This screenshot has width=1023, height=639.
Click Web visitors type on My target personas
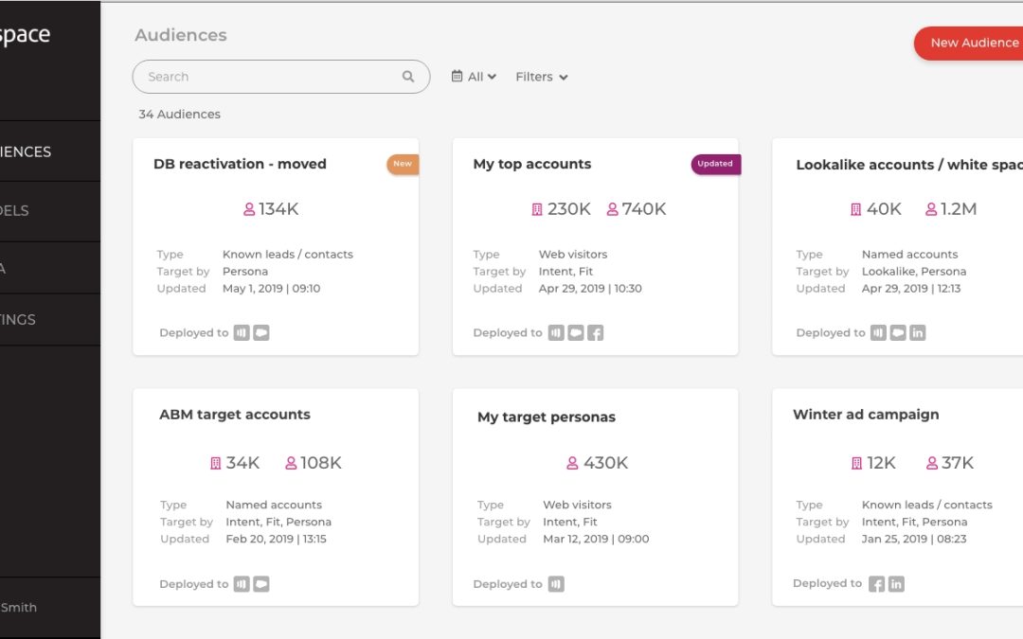click(x=578, y=505)
